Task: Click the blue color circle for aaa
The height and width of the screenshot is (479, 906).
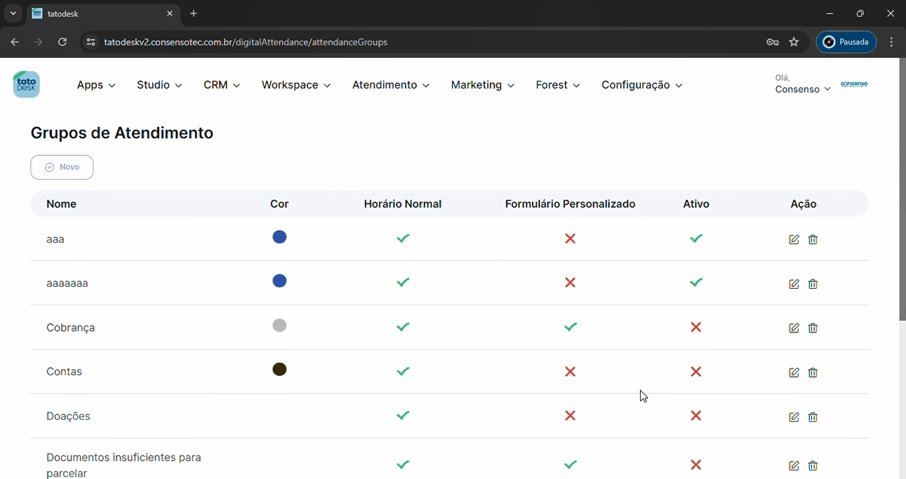Action: pos(279,237)
